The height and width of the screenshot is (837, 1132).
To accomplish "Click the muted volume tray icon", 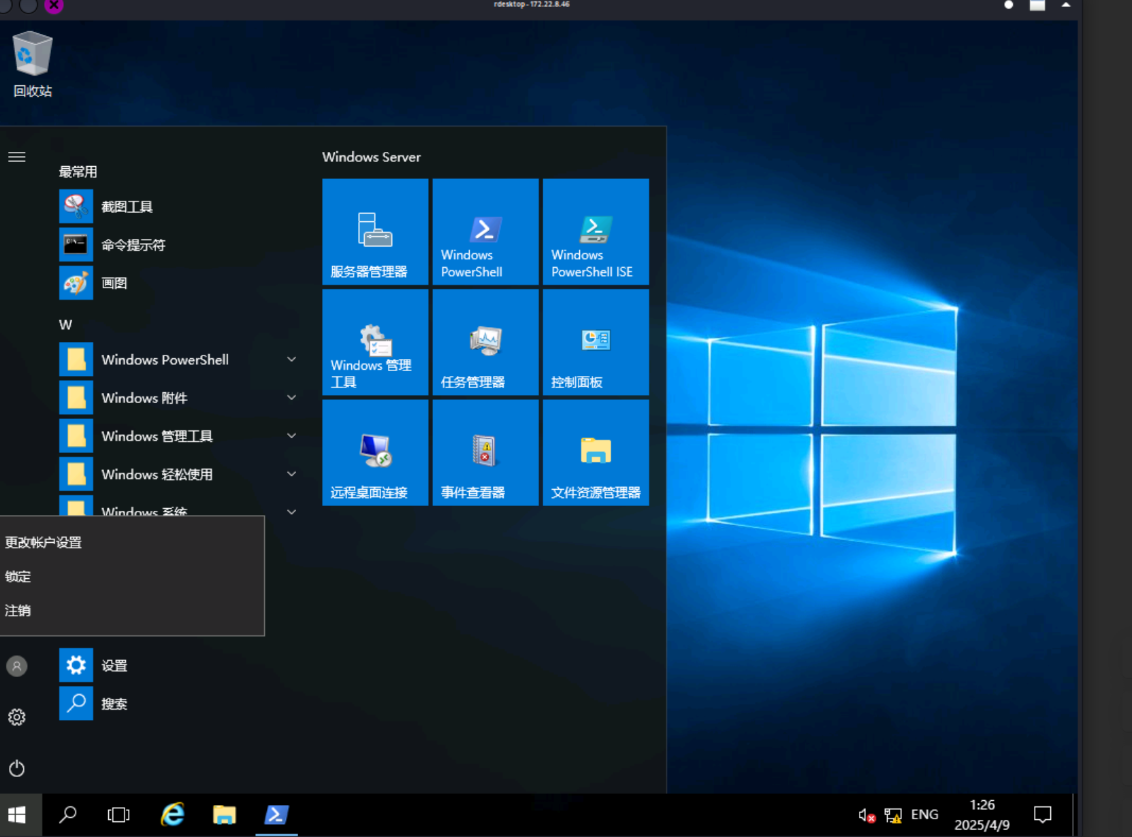I will tap(866, 815).
